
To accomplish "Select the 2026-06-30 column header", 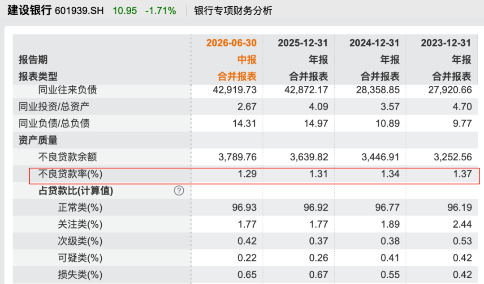I will 232,43.
